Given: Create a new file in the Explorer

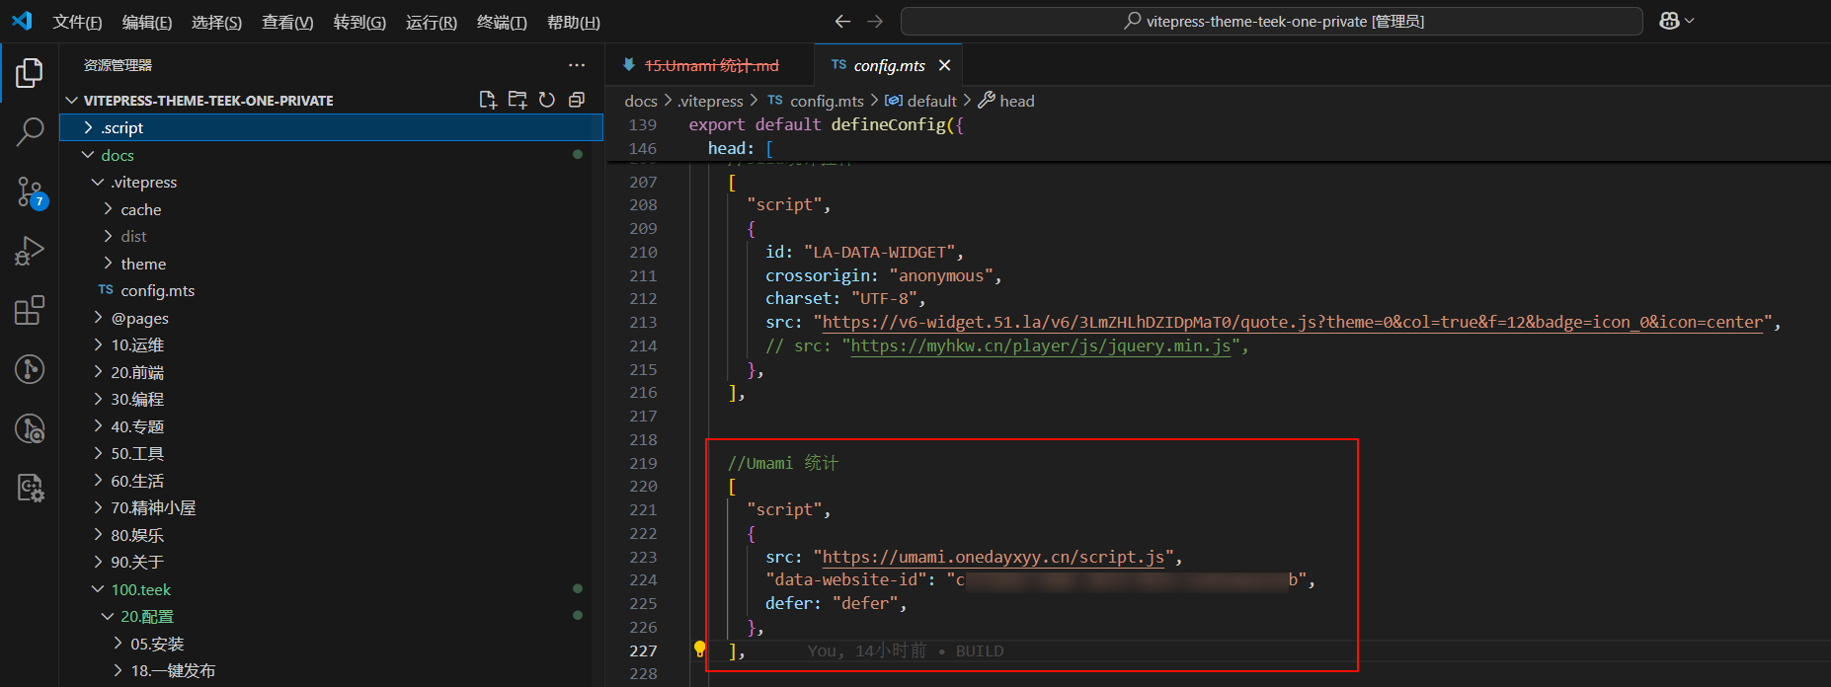Looking at the screenshot, I should click(x=488, y=100).
